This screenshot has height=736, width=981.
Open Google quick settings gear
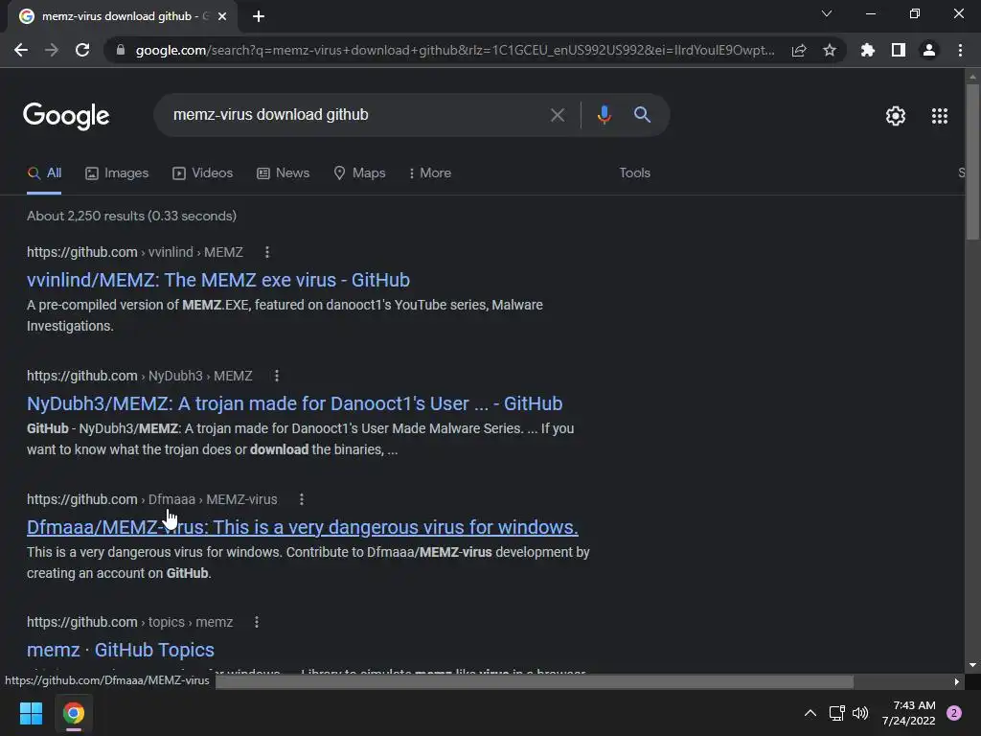896,116
